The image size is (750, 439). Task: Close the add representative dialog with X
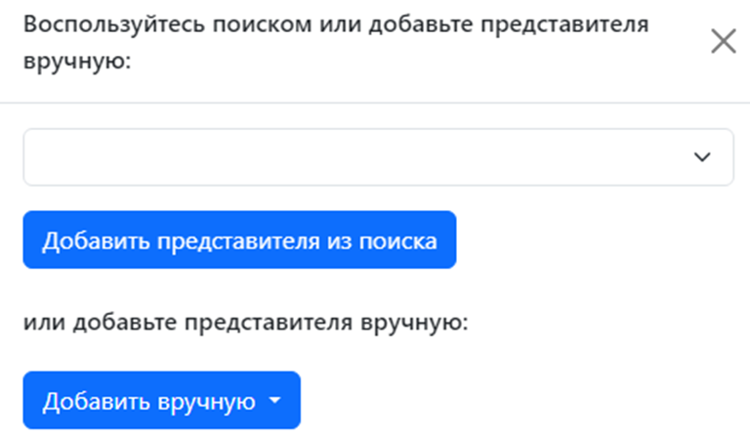(x=723, y=42)
